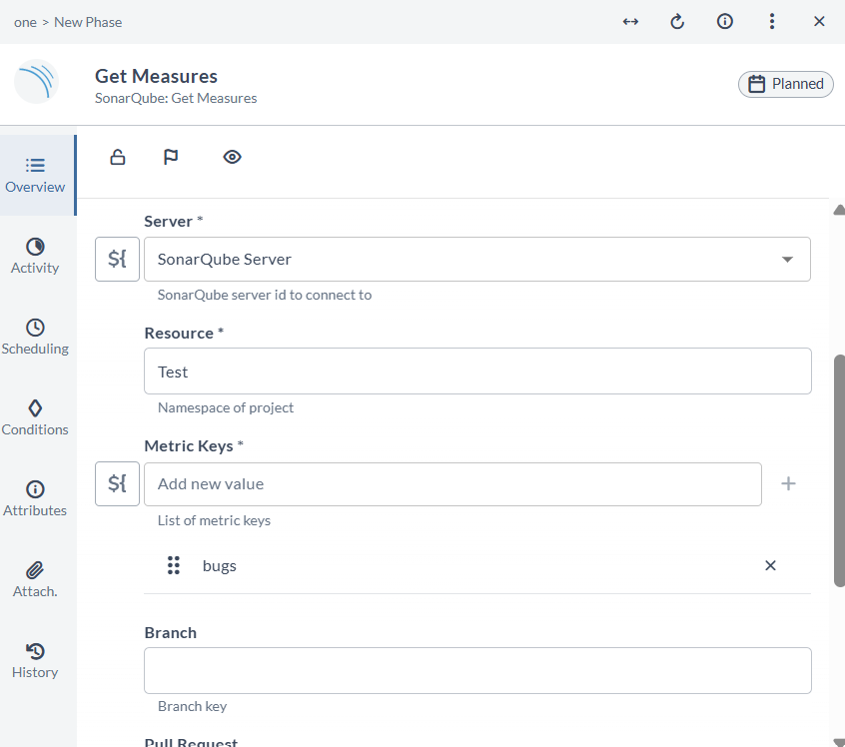Open the task info icon
This screenshot has width=845, height=747.
tap(725, 22)
